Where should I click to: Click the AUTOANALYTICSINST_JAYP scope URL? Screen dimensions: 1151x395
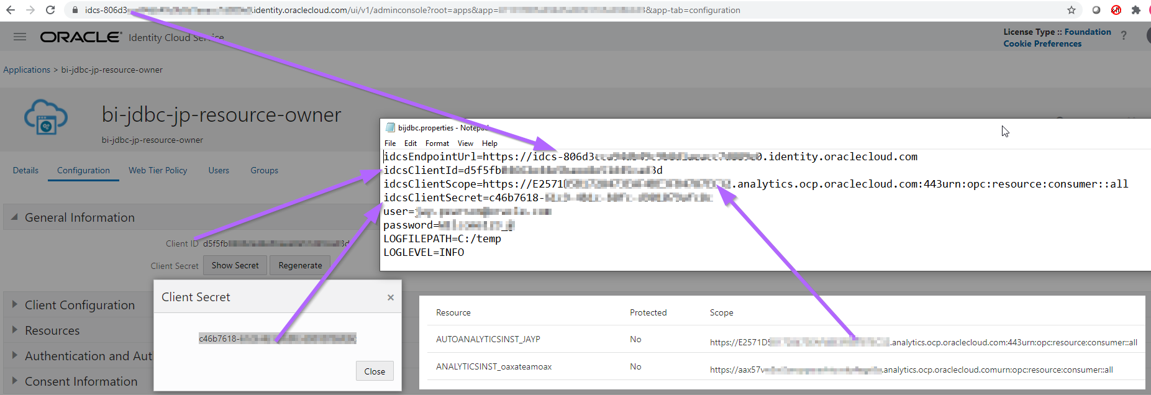click(924, 342)
